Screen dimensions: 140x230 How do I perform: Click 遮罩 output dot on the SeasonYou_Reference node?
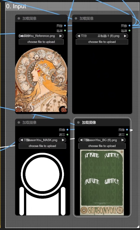(65, 30)
